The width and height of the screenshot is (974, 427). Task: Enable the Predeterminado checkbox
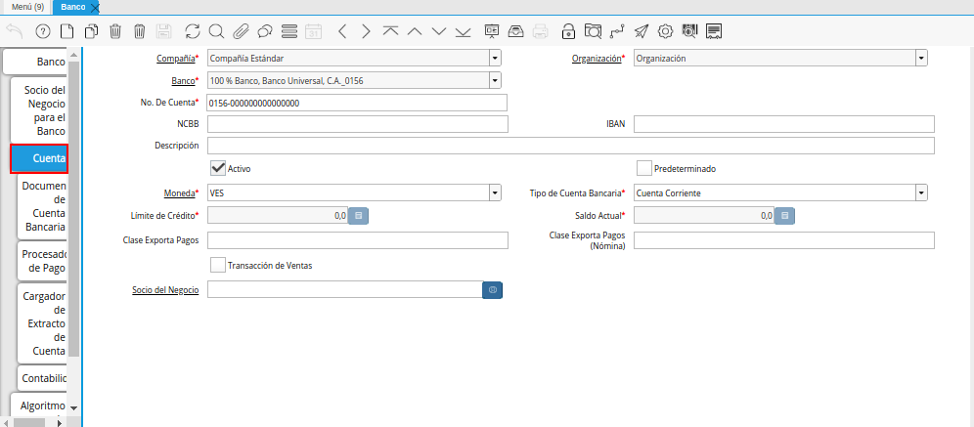click(644, 168)
